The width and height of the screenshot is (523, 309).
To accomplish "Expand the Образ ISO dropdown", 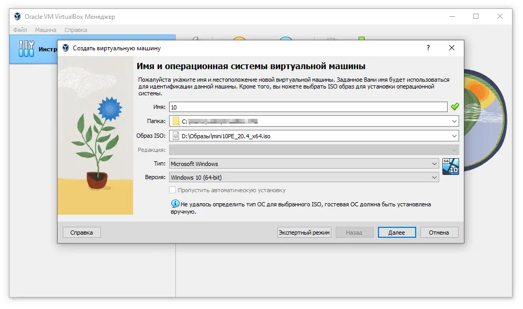I will click(x=453, y=136).
